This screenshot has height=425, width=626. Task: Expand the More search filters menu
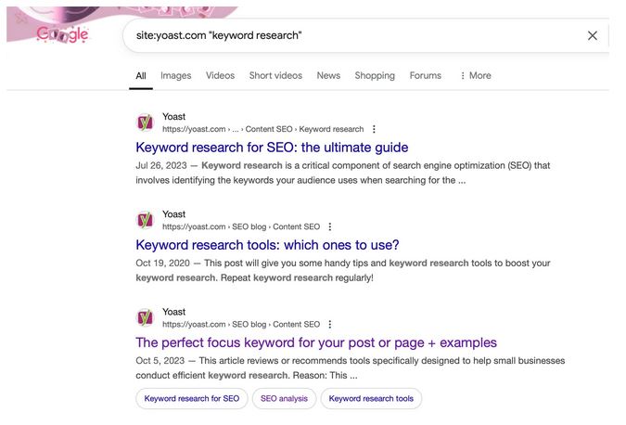tap(476, 75)
